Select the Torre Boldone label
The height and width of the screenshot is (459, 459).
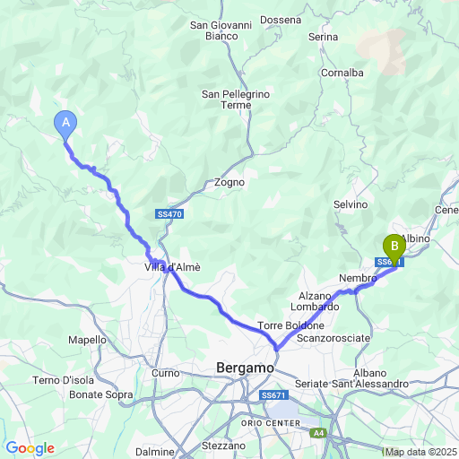290,325
